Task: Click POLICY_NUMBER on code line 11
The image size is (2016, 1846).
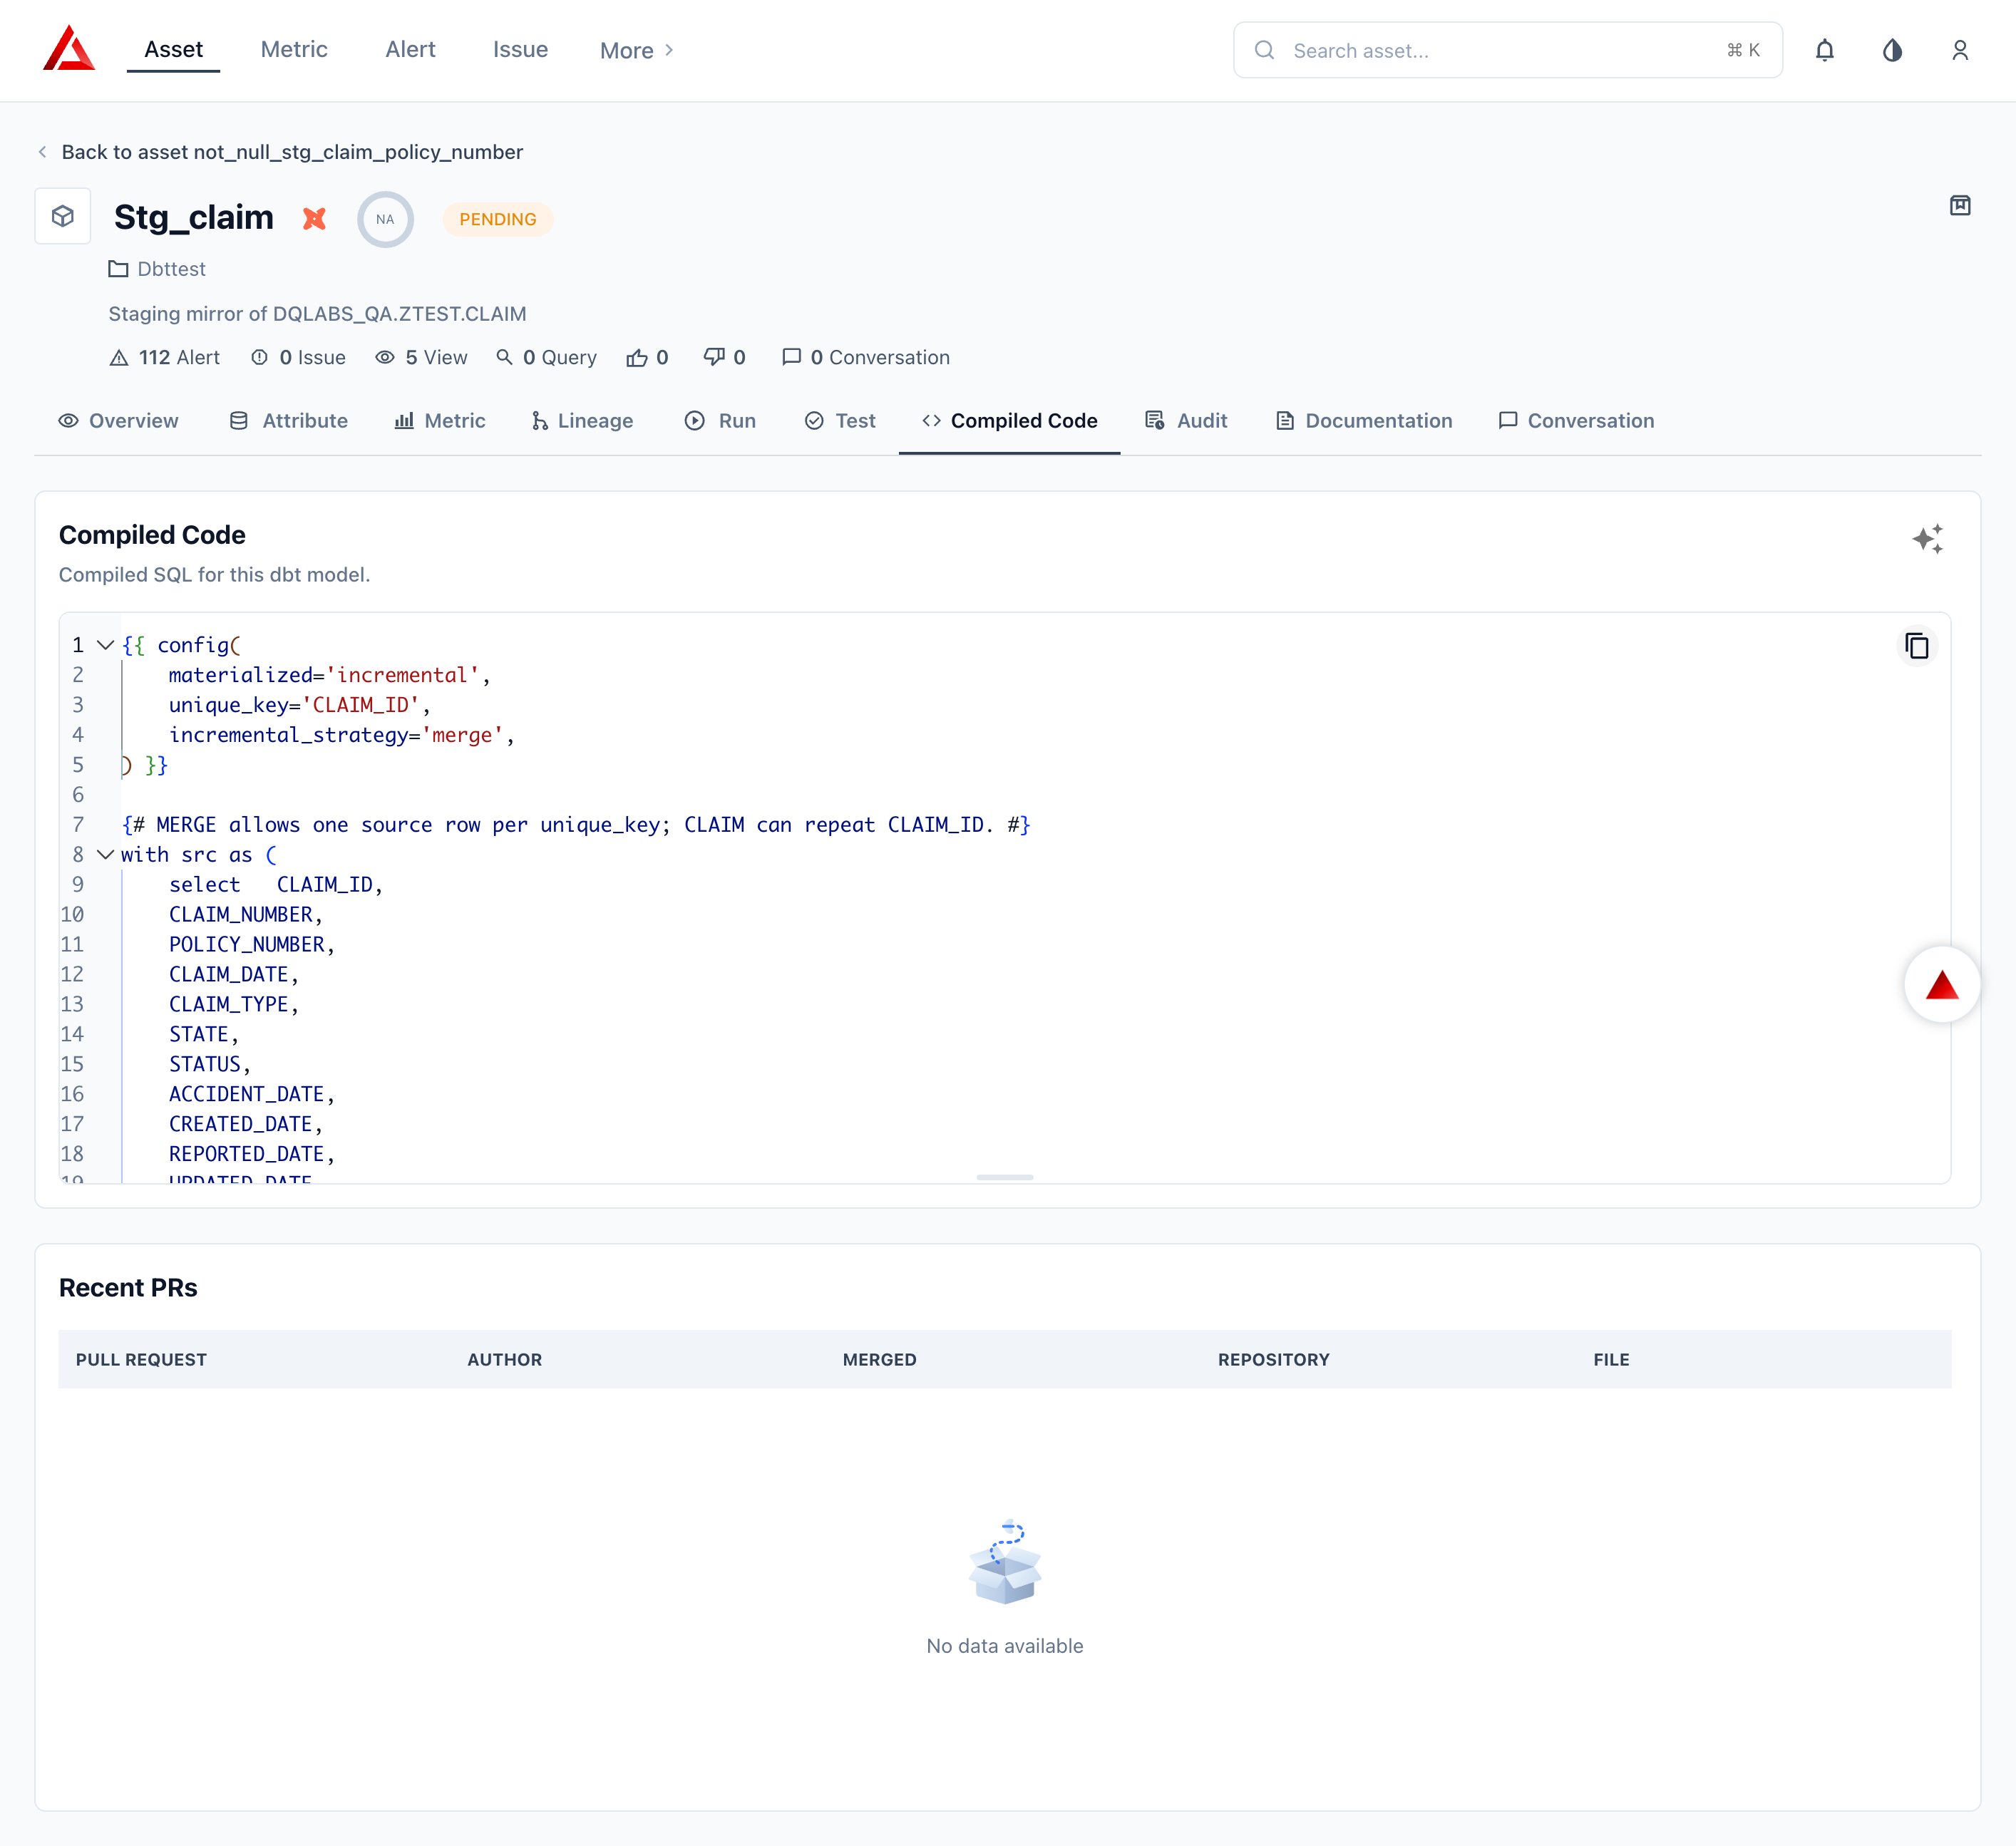Action: click(247, 945)
